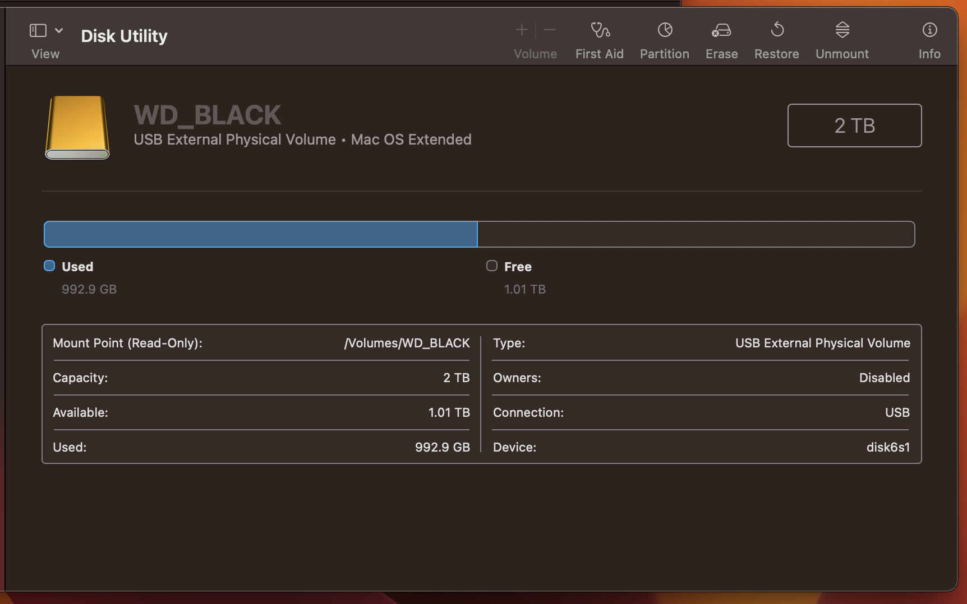Click the 'Used:' label in the info table

pos(70,447)
